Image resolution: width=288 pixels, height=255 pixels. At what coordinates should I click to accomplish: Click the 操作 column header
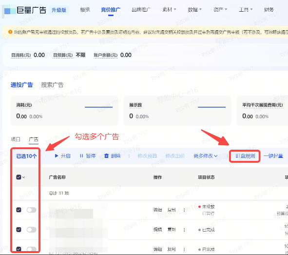coord(157,177)
